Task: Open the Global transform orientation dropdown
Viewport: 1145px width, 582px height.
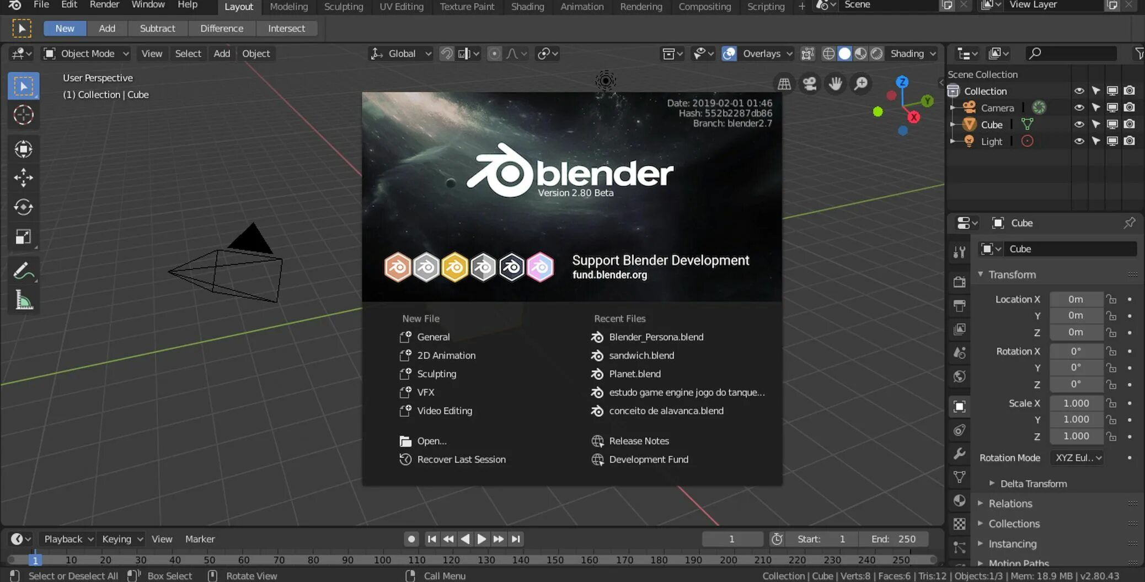Action: 401,53
